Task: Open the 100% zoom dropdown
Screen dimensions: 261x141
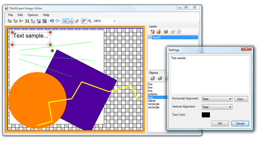Action: click(x=114, y=21)
